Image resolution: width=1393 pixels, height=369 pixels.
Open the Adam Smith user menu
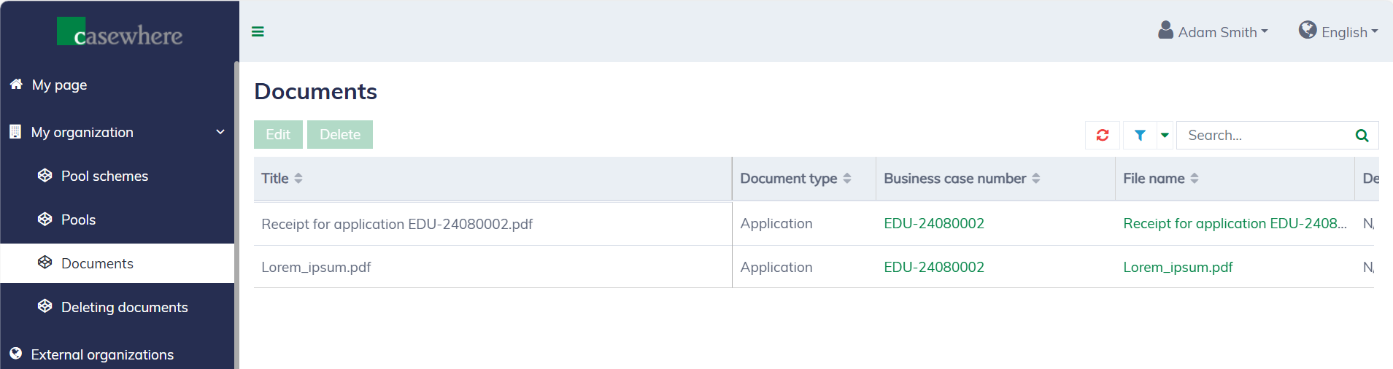coord(1213,32)
